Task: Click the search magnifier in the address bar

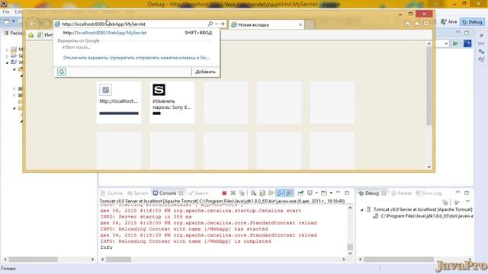Action: pos(210,24)
